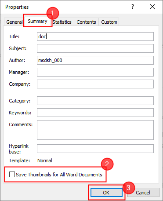
Task: Dismiss changes with the Cancel button
Action: pyautogui.click(x=143, y=192)
